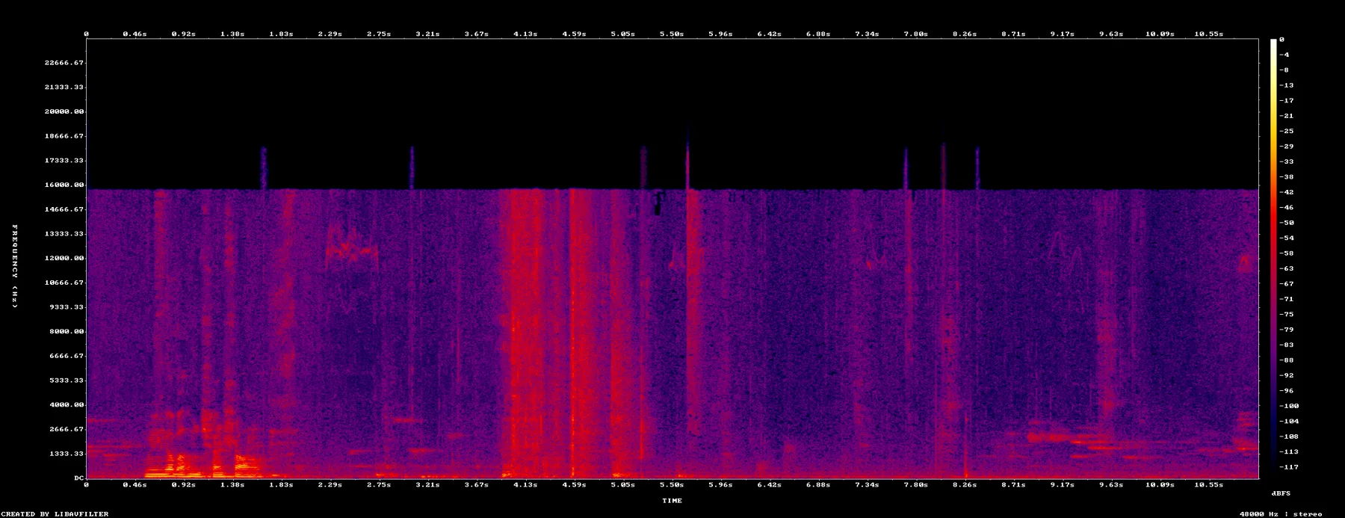Click 4.59s on the bottom time axis
This screenshot has height=518, width=1345.
coord(574,485)
